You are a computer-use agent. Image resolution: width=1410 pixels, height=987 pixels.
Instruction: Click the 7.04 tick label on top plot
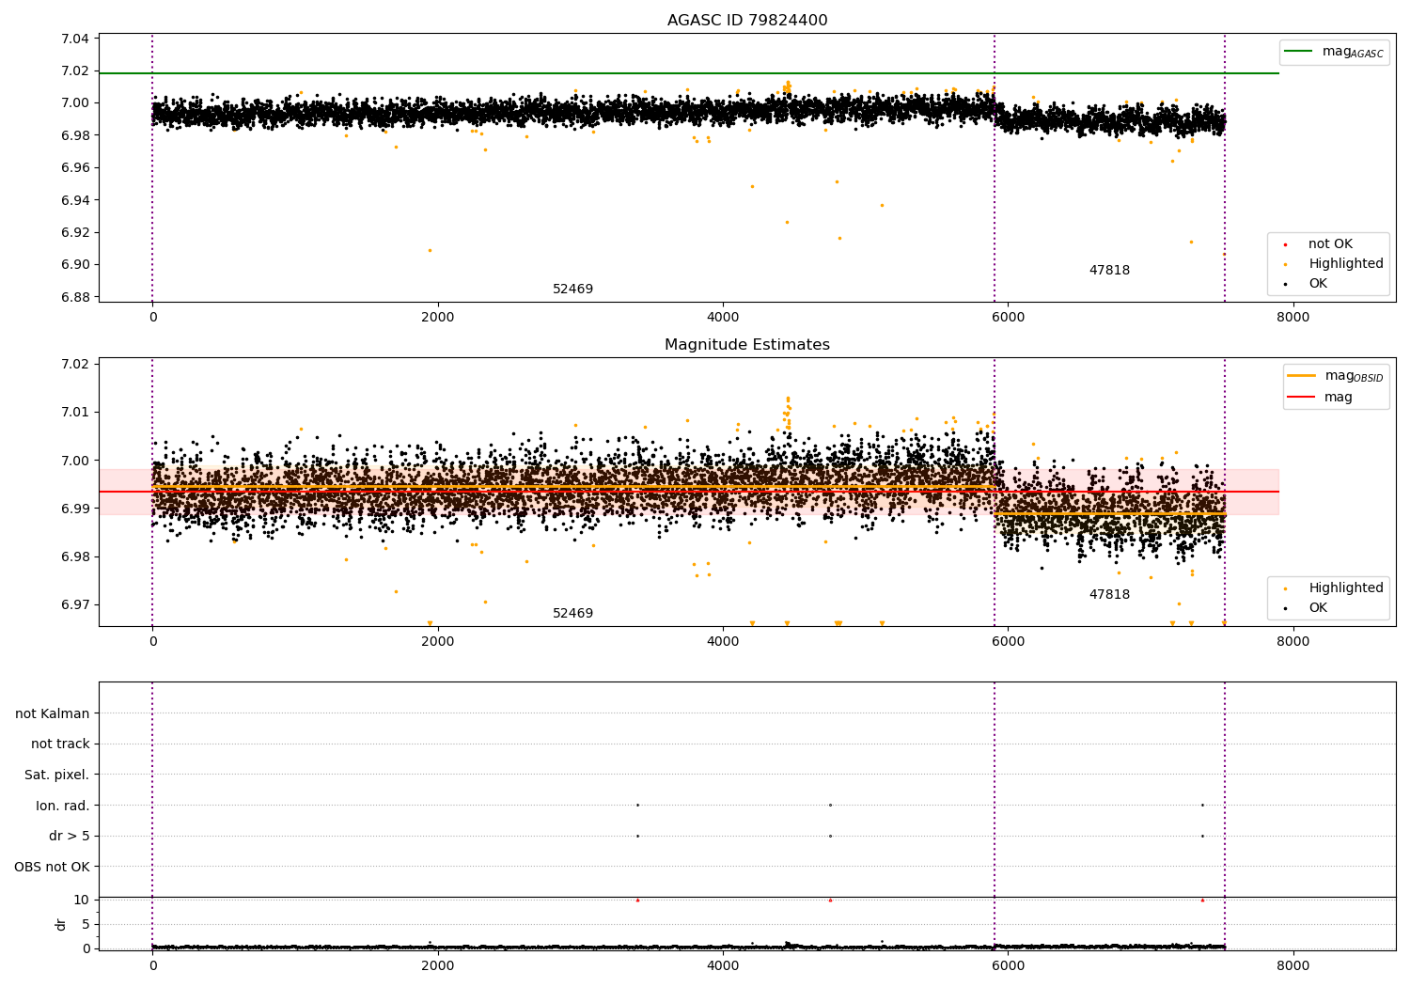[x=74, y=39]
